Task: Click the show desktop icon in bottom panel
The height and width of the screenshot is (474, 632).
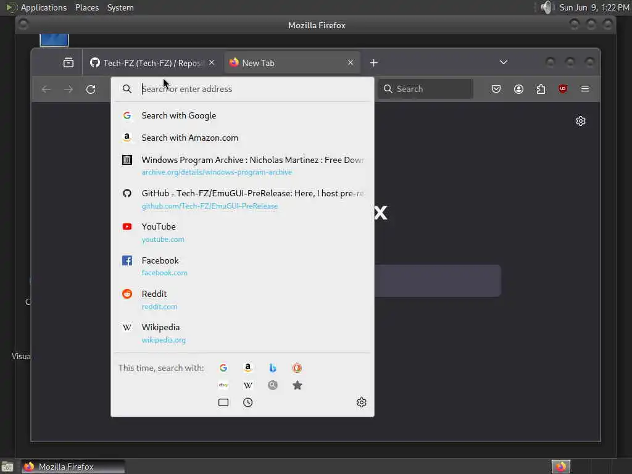Action: click(x=7, y=467)
